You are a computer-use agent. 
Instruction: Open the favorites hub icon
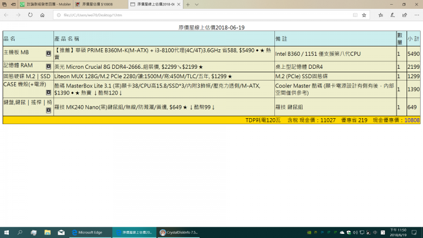coord(381,15)
